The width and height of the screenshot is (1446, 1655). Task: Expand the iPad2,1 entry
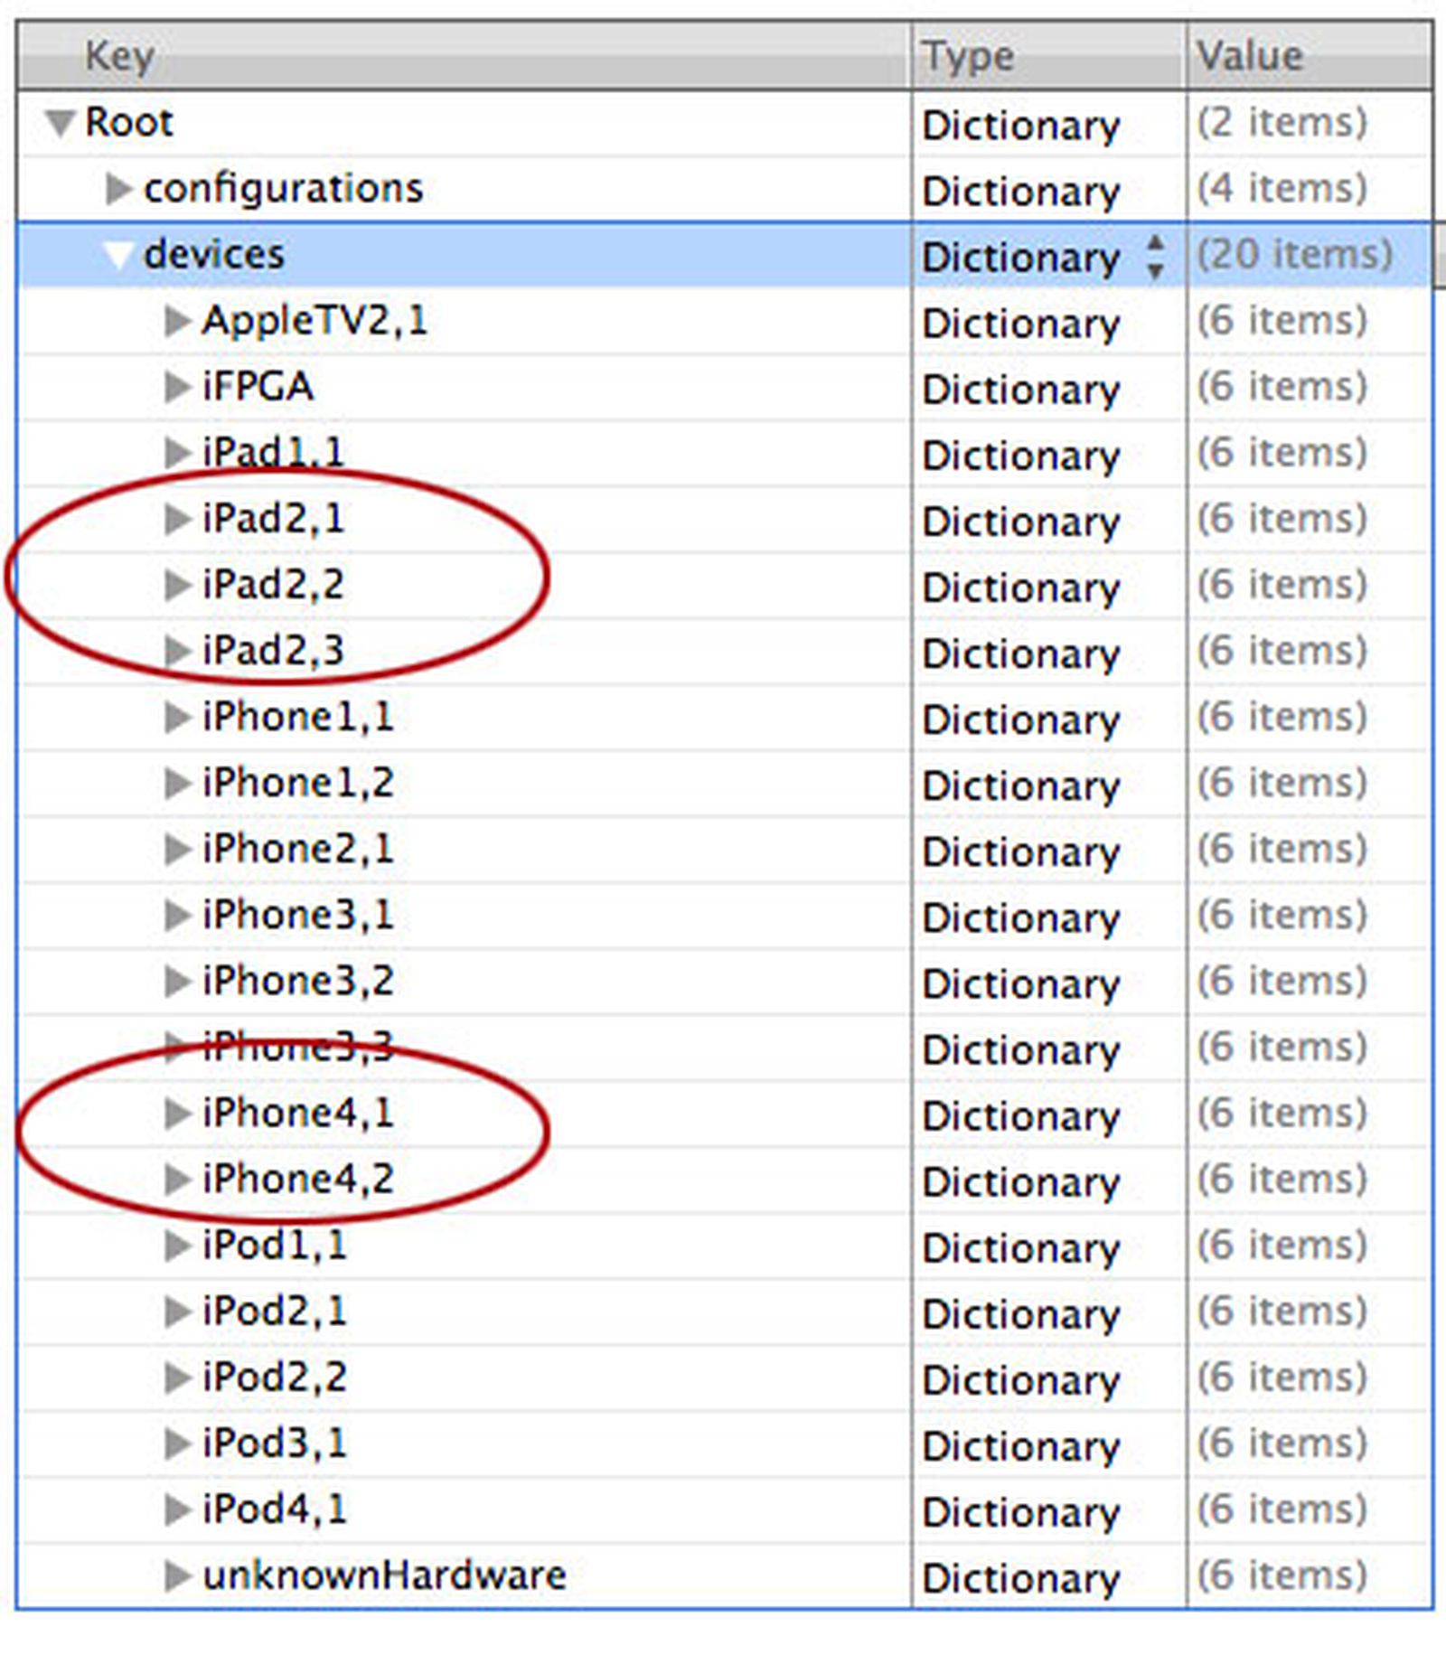pyautogui.click(x=177, y=519)
